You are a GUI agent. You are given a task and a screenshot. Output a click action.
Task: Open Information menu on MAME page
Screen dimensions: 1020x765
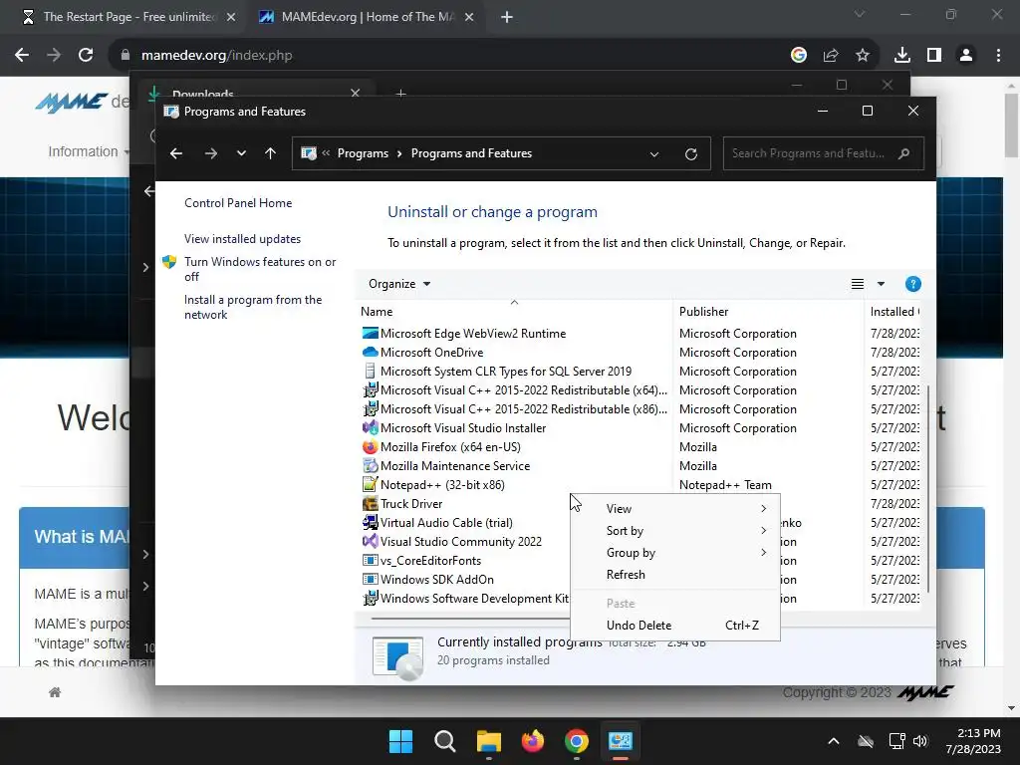[89, 151]
